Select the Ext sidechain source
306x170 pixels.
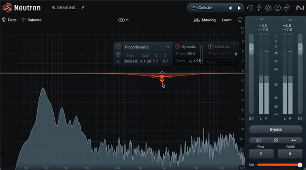(x=226, y=54)
